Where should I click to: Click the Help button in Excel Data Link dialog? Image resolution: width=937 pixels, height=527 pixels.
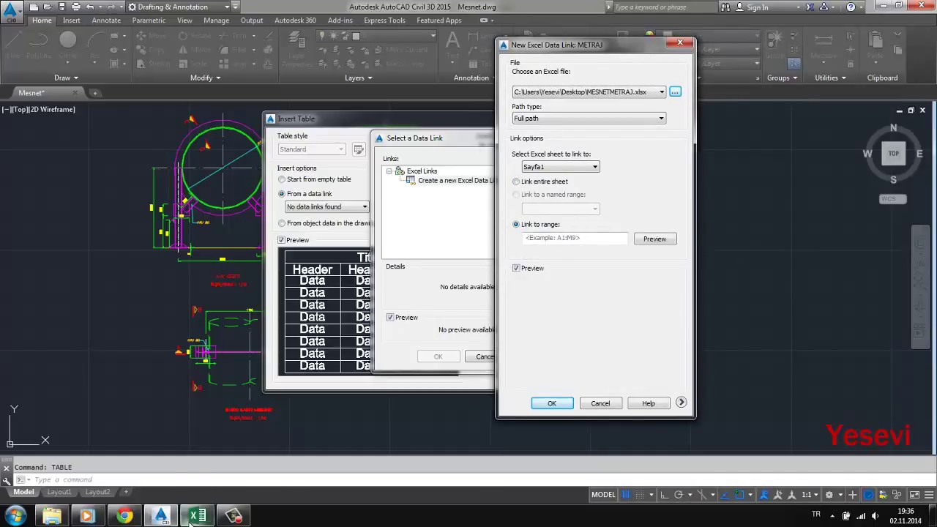[x=649, y=403]
